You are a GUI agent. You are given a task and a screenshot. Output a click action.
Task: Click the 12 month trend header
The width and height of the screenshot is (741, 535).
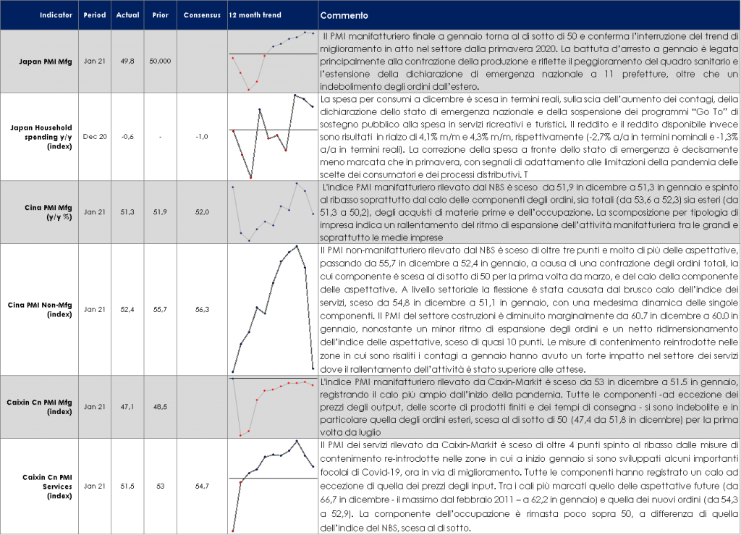254,15
